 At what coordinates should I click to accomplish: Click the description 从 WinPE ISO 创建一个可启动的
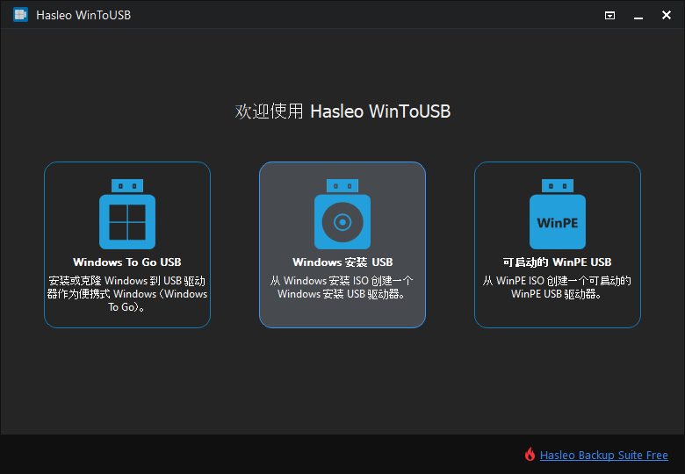pos(558,287)
